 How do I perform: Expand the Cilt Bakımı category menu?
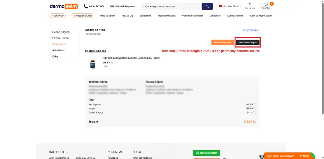215,16
